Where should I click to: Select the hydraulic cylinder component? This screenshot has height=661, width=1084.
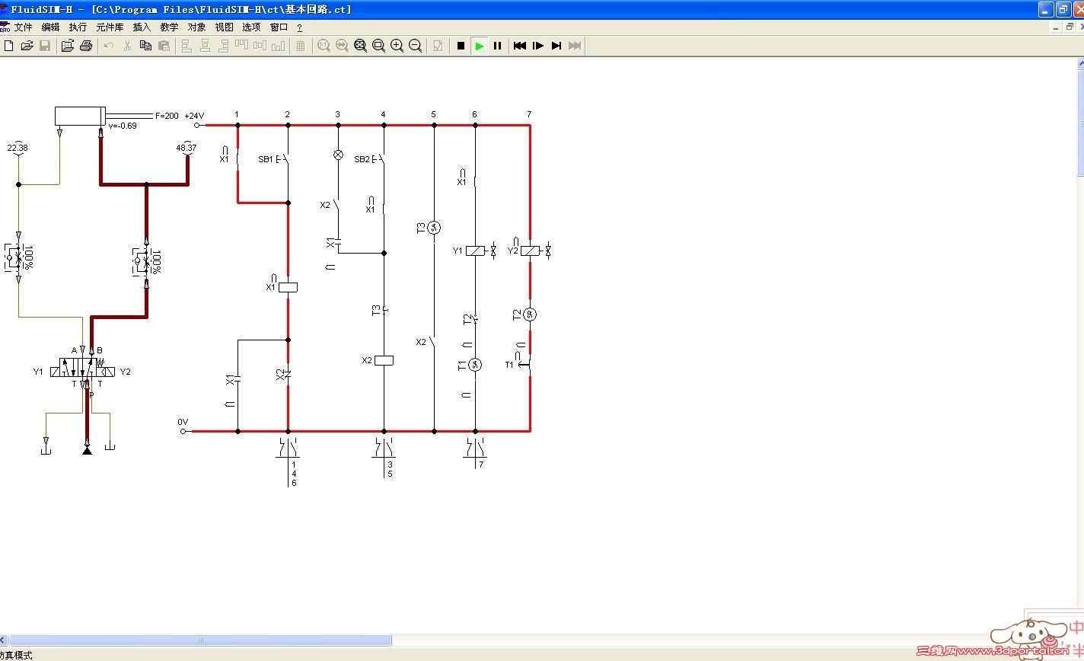tap(79, 116)
